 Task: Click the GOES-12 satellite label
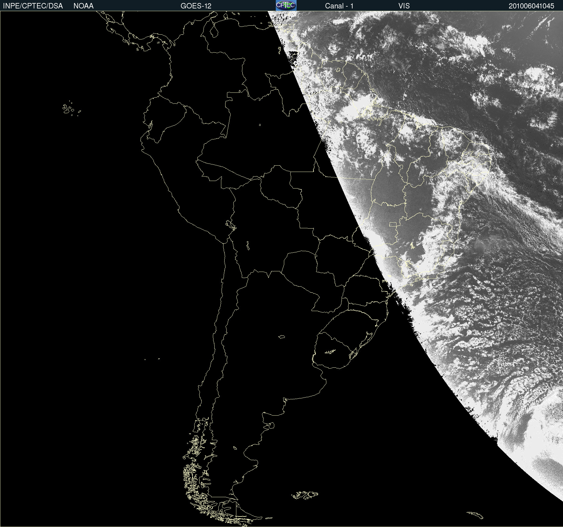[196, 6]
